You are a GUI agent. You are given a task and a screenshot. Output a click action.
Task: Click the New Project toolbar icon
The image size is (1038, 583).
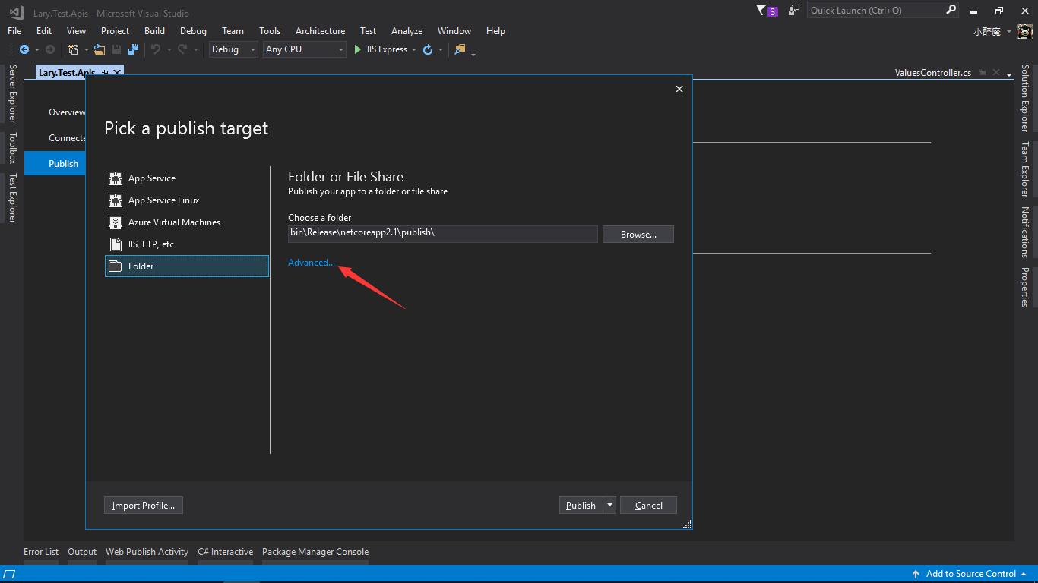[74, 49]
